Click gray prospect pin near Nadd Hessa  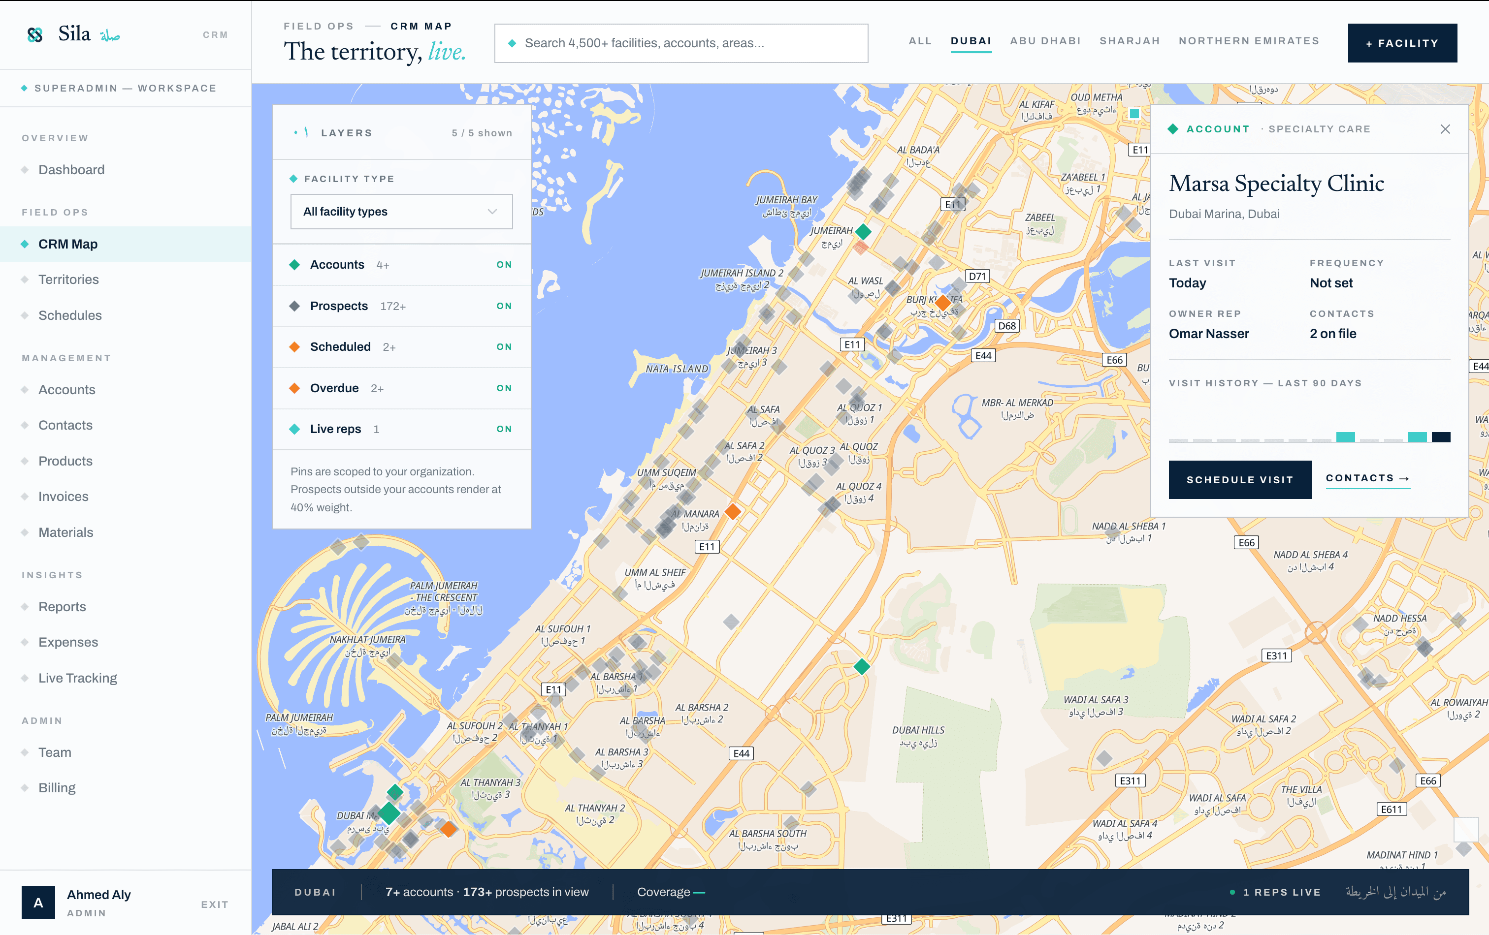pyautogui.click(x=1424, y=648)
